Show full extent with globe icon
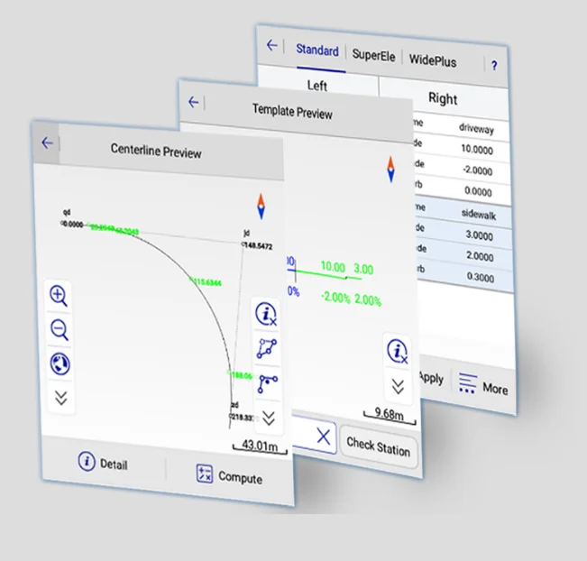This screenshot has width=587, height=561. [60, 363]
